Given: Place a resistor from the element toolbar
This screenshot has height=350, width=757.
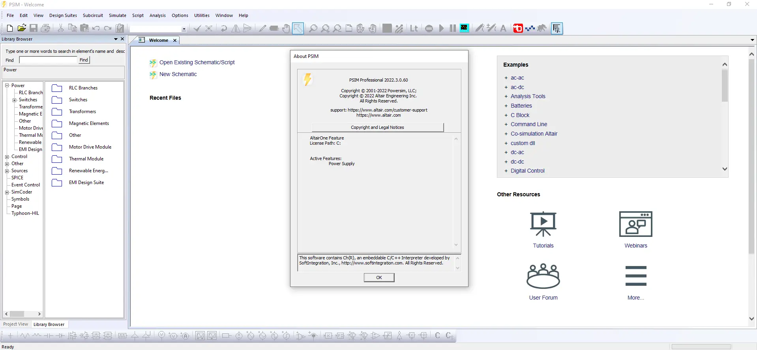Looking at the screenshot, I should [25, 336].
